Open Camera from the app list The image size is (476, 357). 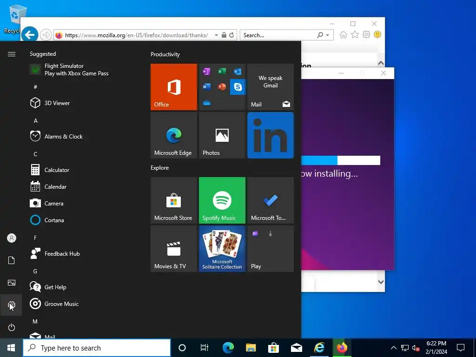click(x=85, y=204)
